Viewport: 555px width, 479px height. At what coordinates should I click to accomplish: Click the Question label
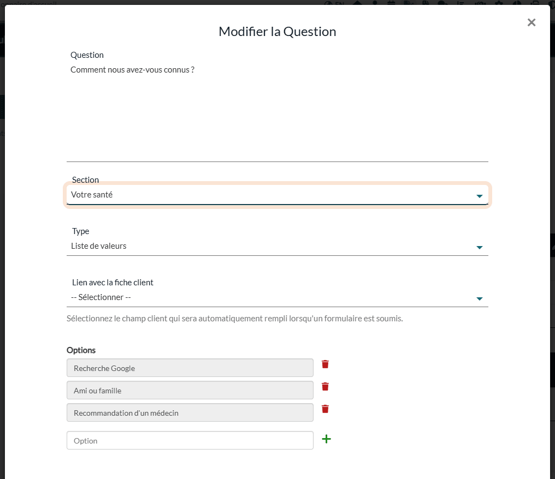[87, 55]
